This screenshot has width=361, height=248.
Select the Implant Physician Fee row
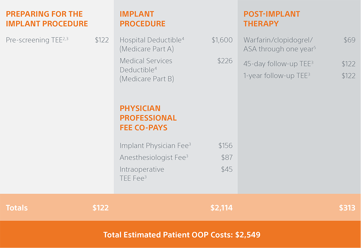176,146
